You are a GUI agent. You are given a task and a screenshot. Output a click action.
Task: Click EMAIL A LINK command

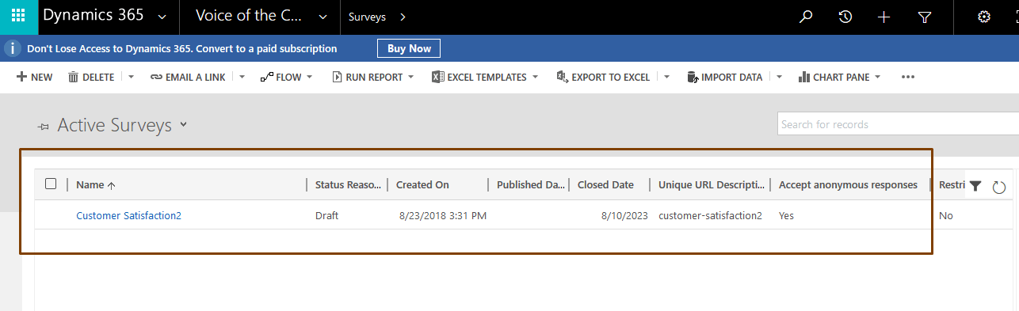[188, 77]
